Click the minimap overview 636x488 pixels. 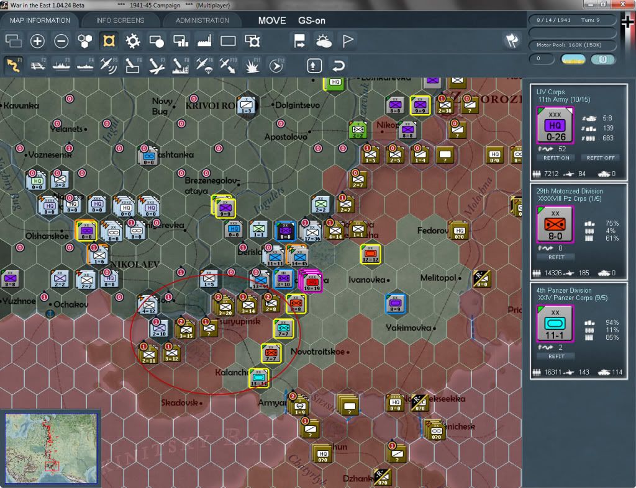52,448
